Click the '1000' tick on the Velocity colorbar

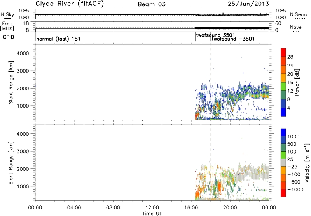(x=294, y=136)
